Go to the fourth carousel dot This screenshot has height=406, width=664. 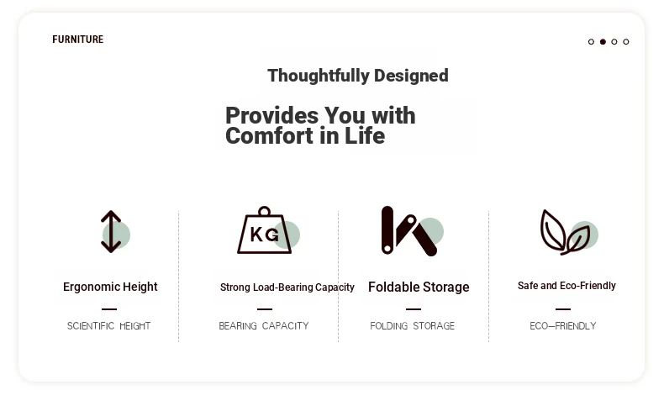coord(626,42)
